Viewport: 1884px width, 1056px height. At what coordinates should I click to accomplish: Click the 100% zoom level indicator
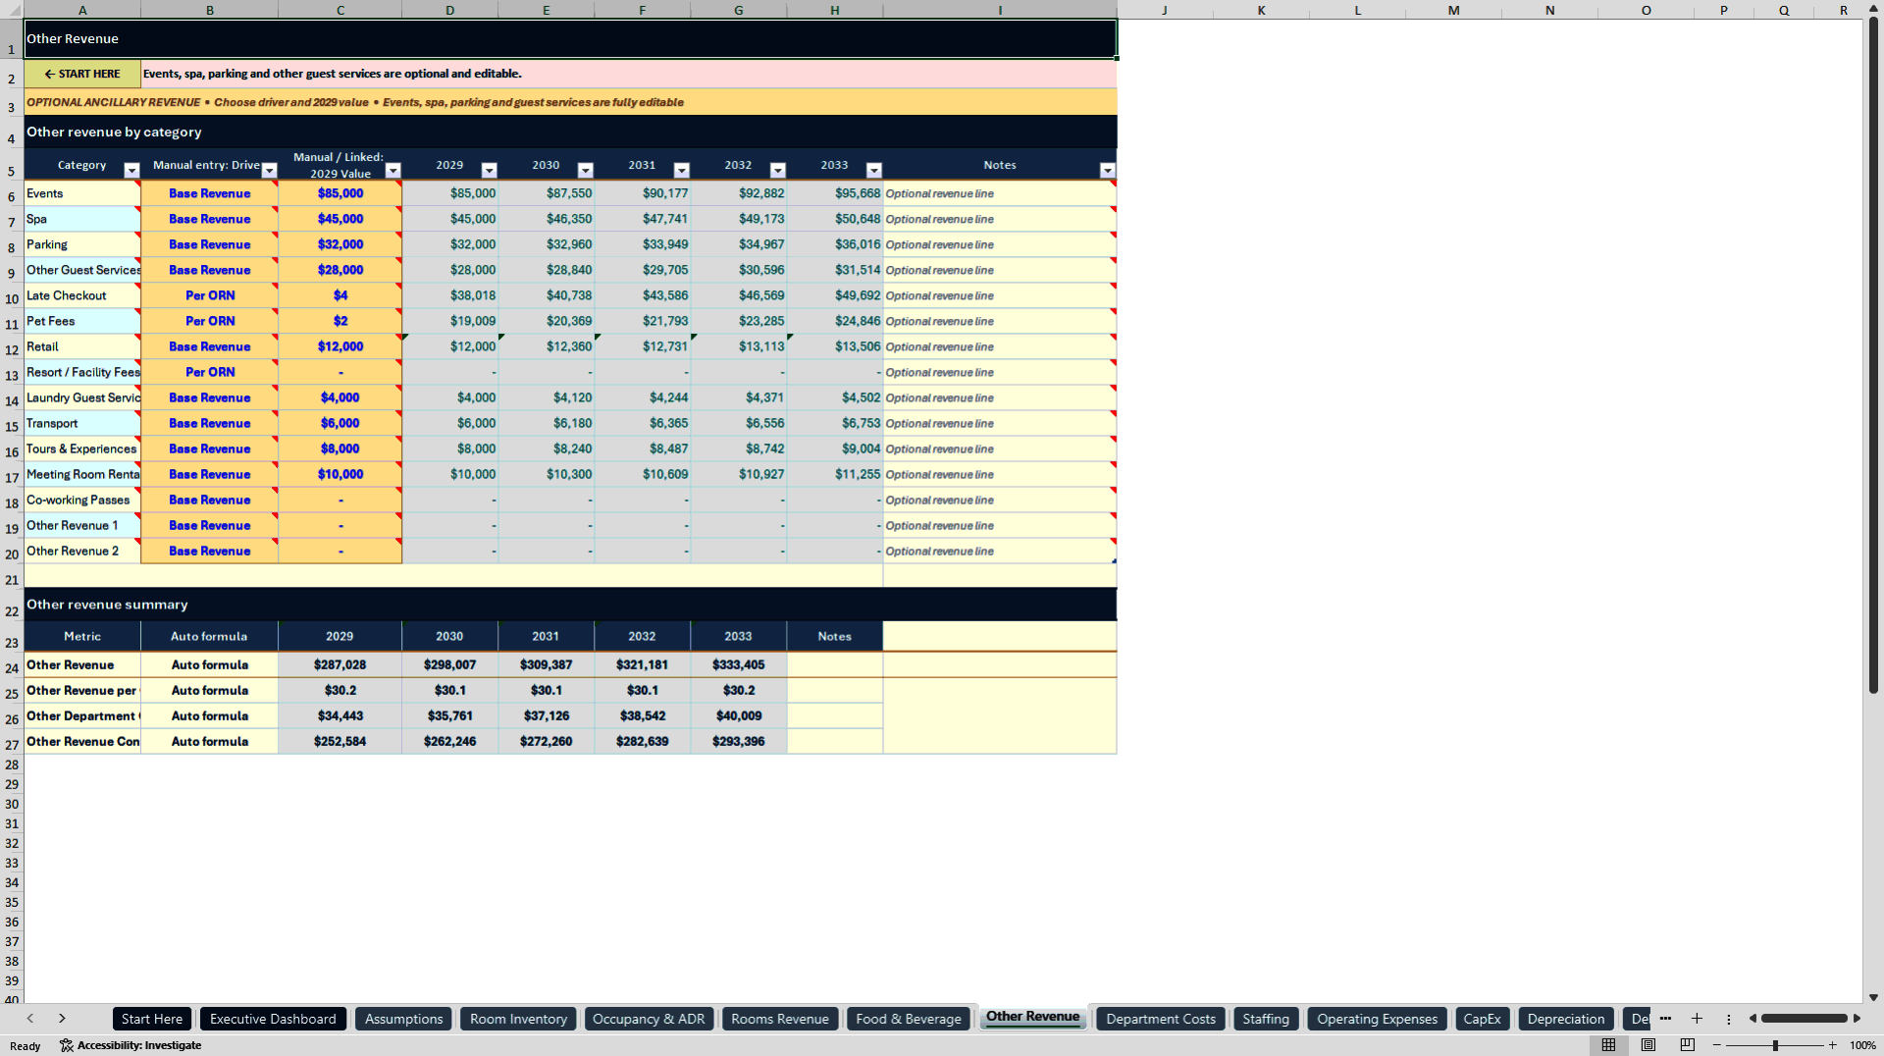pos(1862,1045)
